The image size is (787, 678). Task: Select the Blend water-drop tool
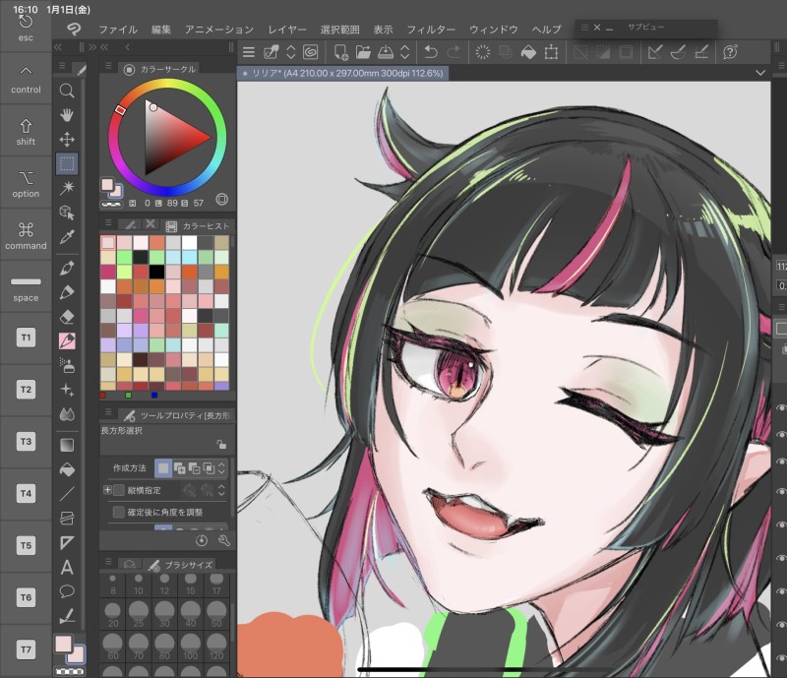[67, 414]
